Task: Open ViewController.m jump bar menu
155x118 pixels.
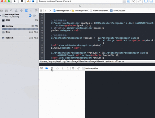Action: pos(99,11)
